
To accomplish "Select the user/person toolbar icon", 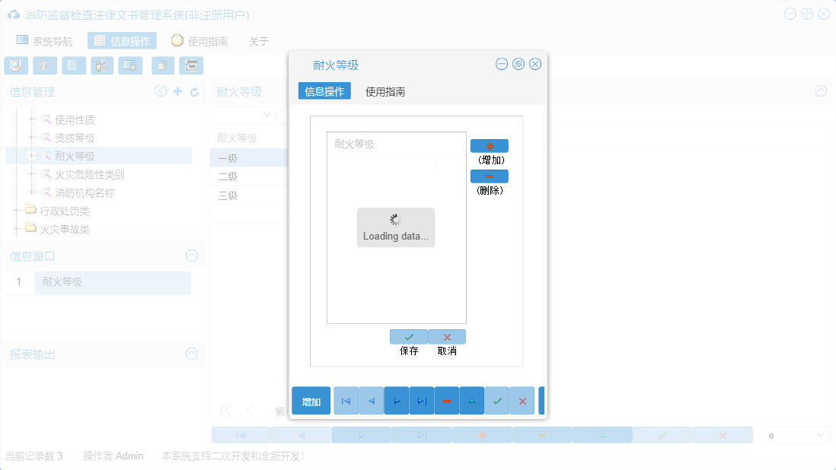I will pyautogui.click(x=102, y=65).
